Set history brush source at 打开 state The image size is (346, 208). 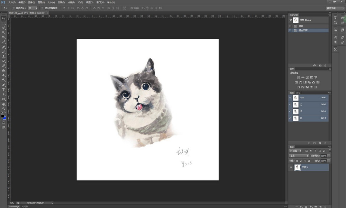tap(290, 26)
